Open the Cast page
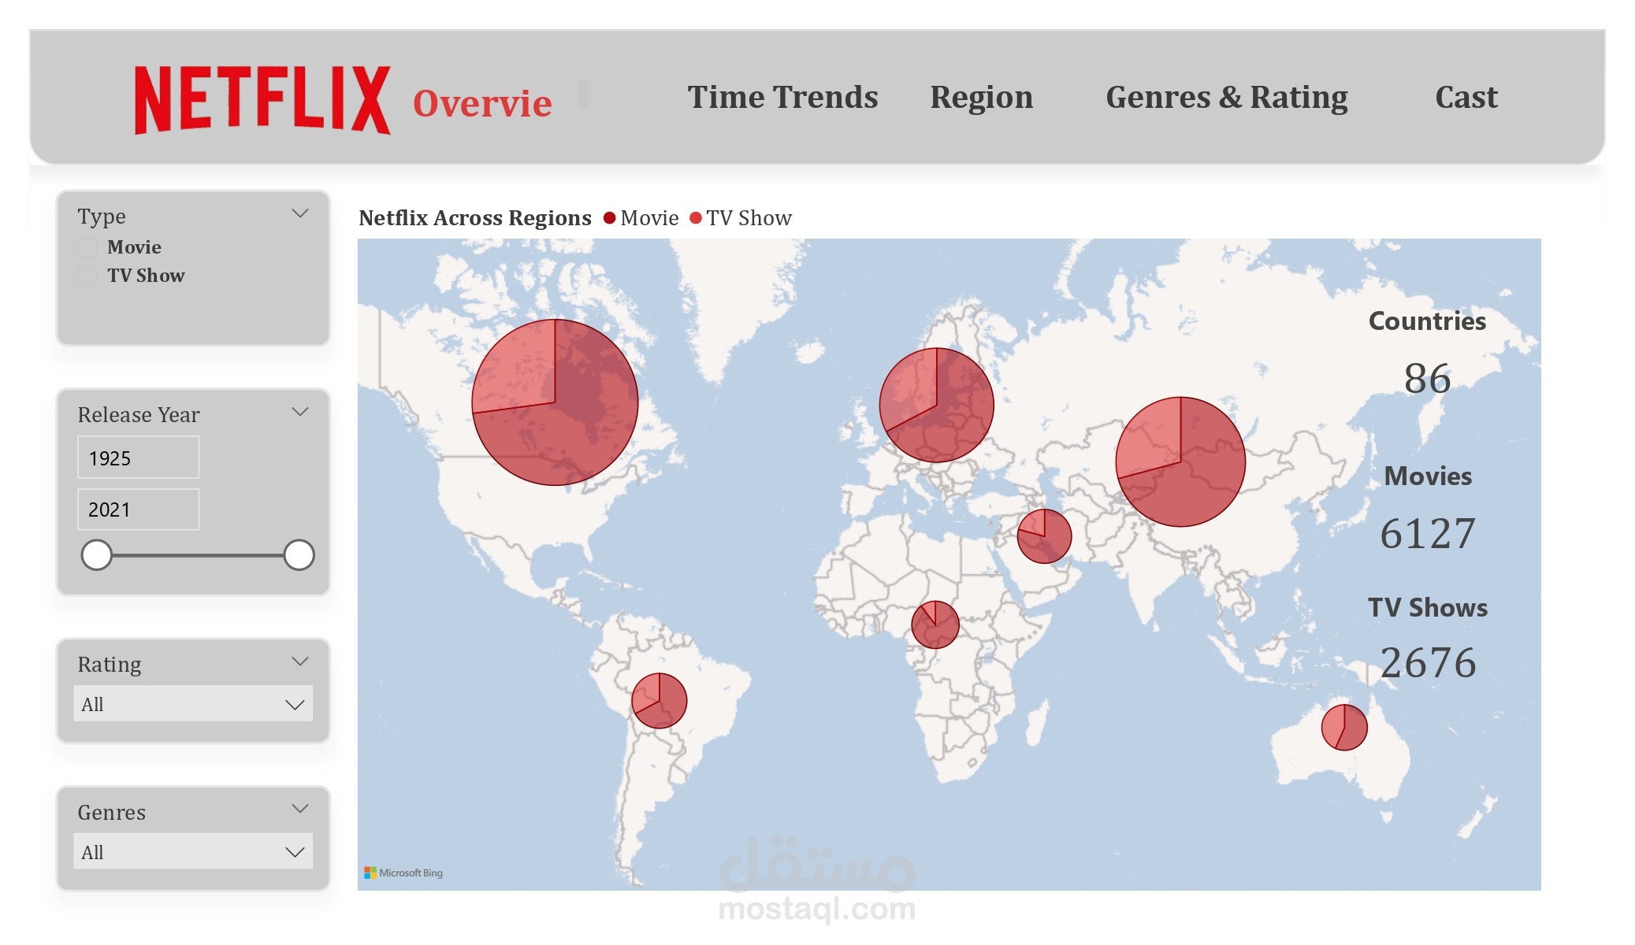The height and width of the screenshot is (945, 1635). [1466, 97]
